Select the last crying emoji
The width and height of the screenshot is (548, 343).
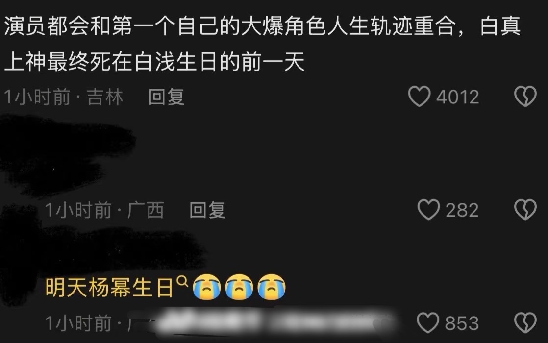click(x=272, y=287)
